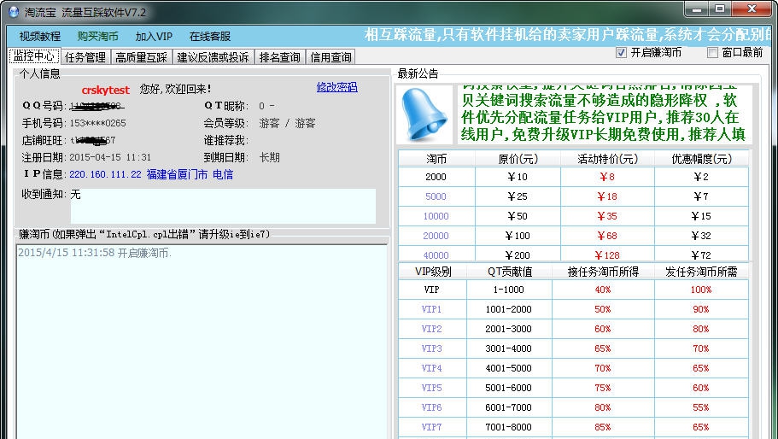Open the 视频教程 menu
This screenshot has height=439, width=778.
pos(39,36)
